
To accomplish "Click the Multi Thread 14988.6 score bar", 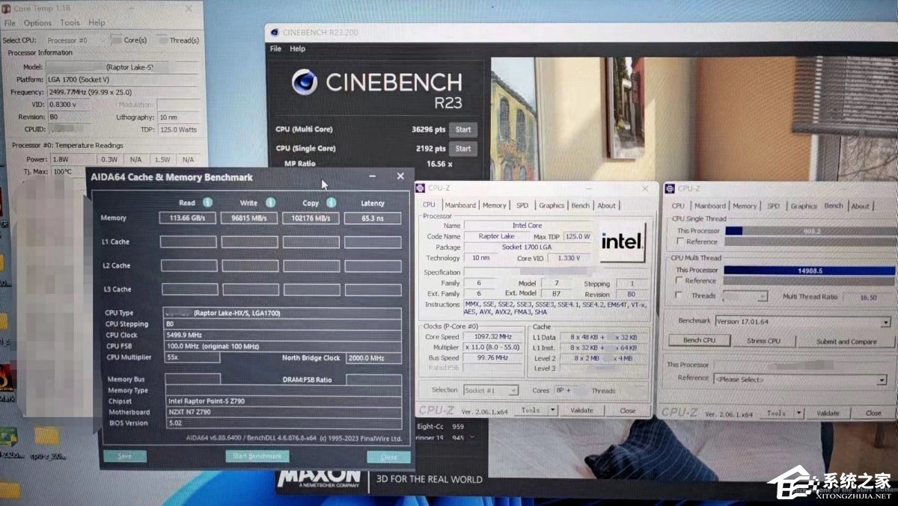I will coord(810,270).
